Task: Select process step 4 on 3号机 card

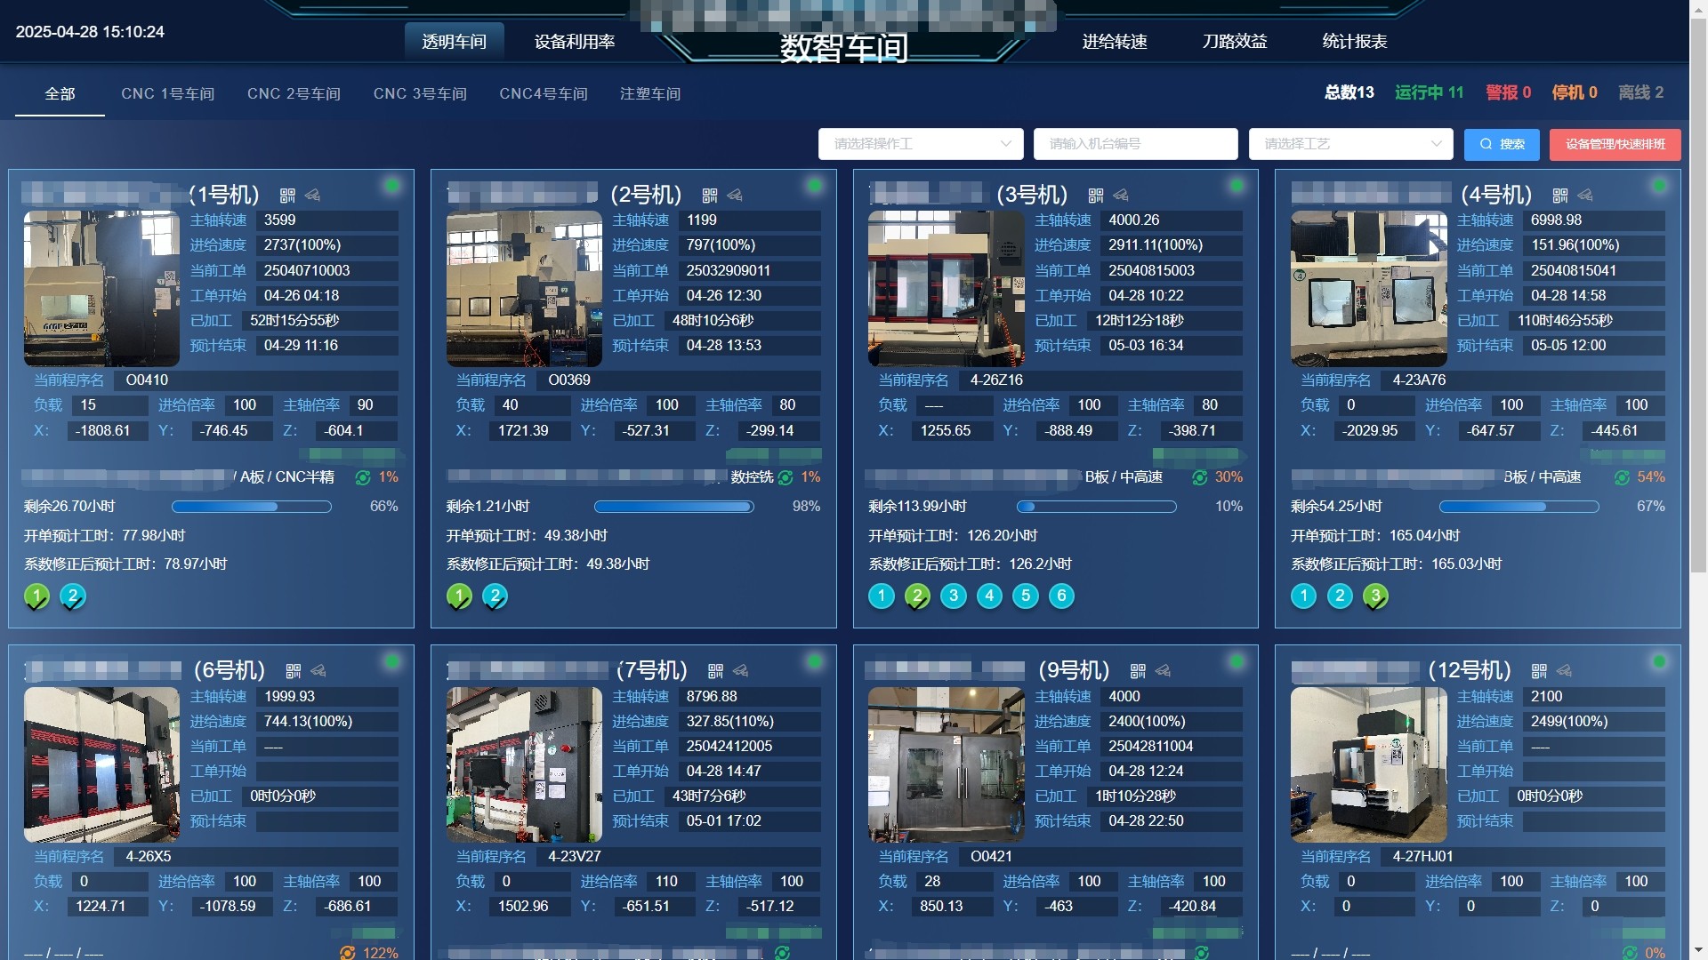Action: click(989, 596)
